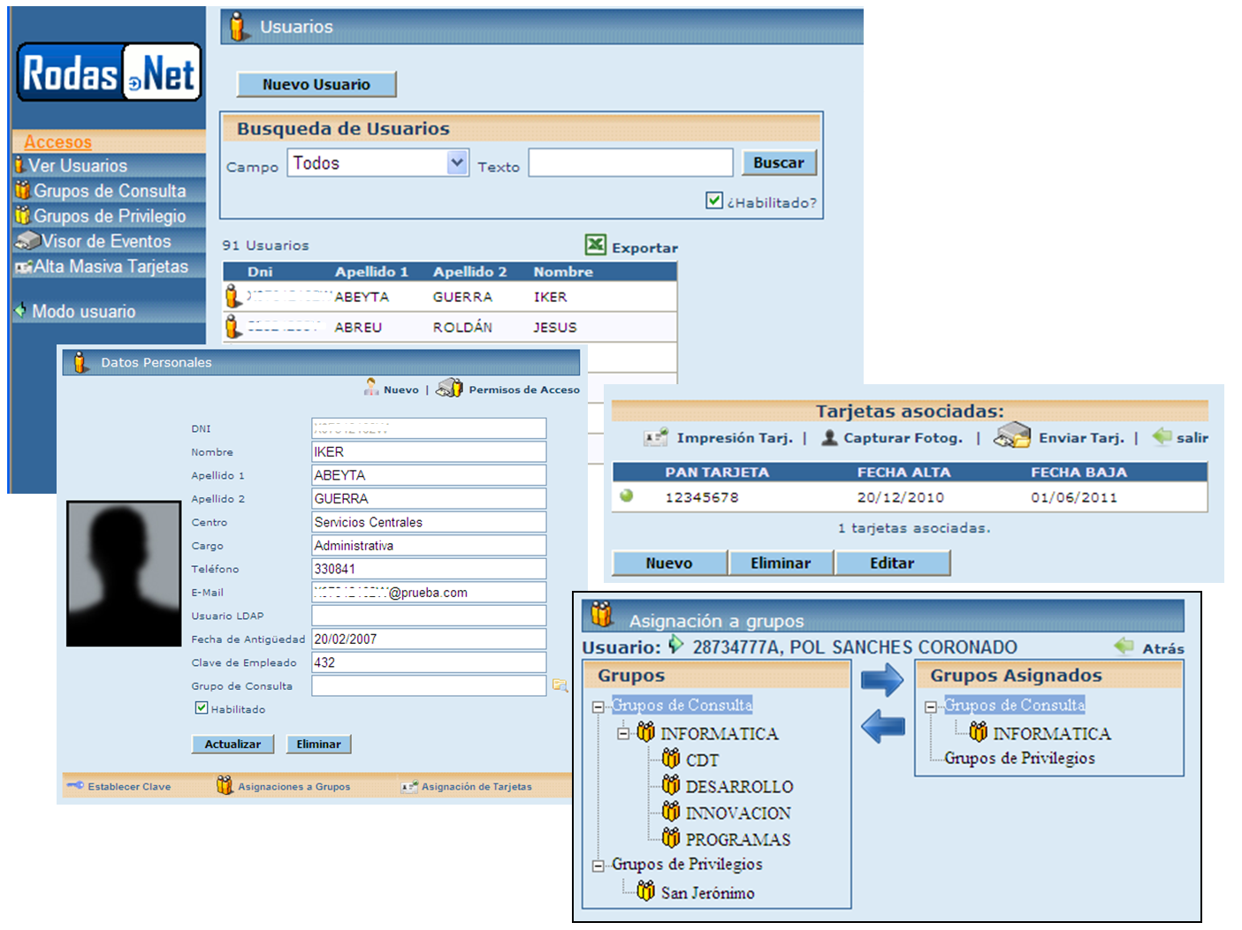Open Grupos de Privilegio in sidebar menu
Viewport: 1242px width, 930px height.
tap(109, 215)
